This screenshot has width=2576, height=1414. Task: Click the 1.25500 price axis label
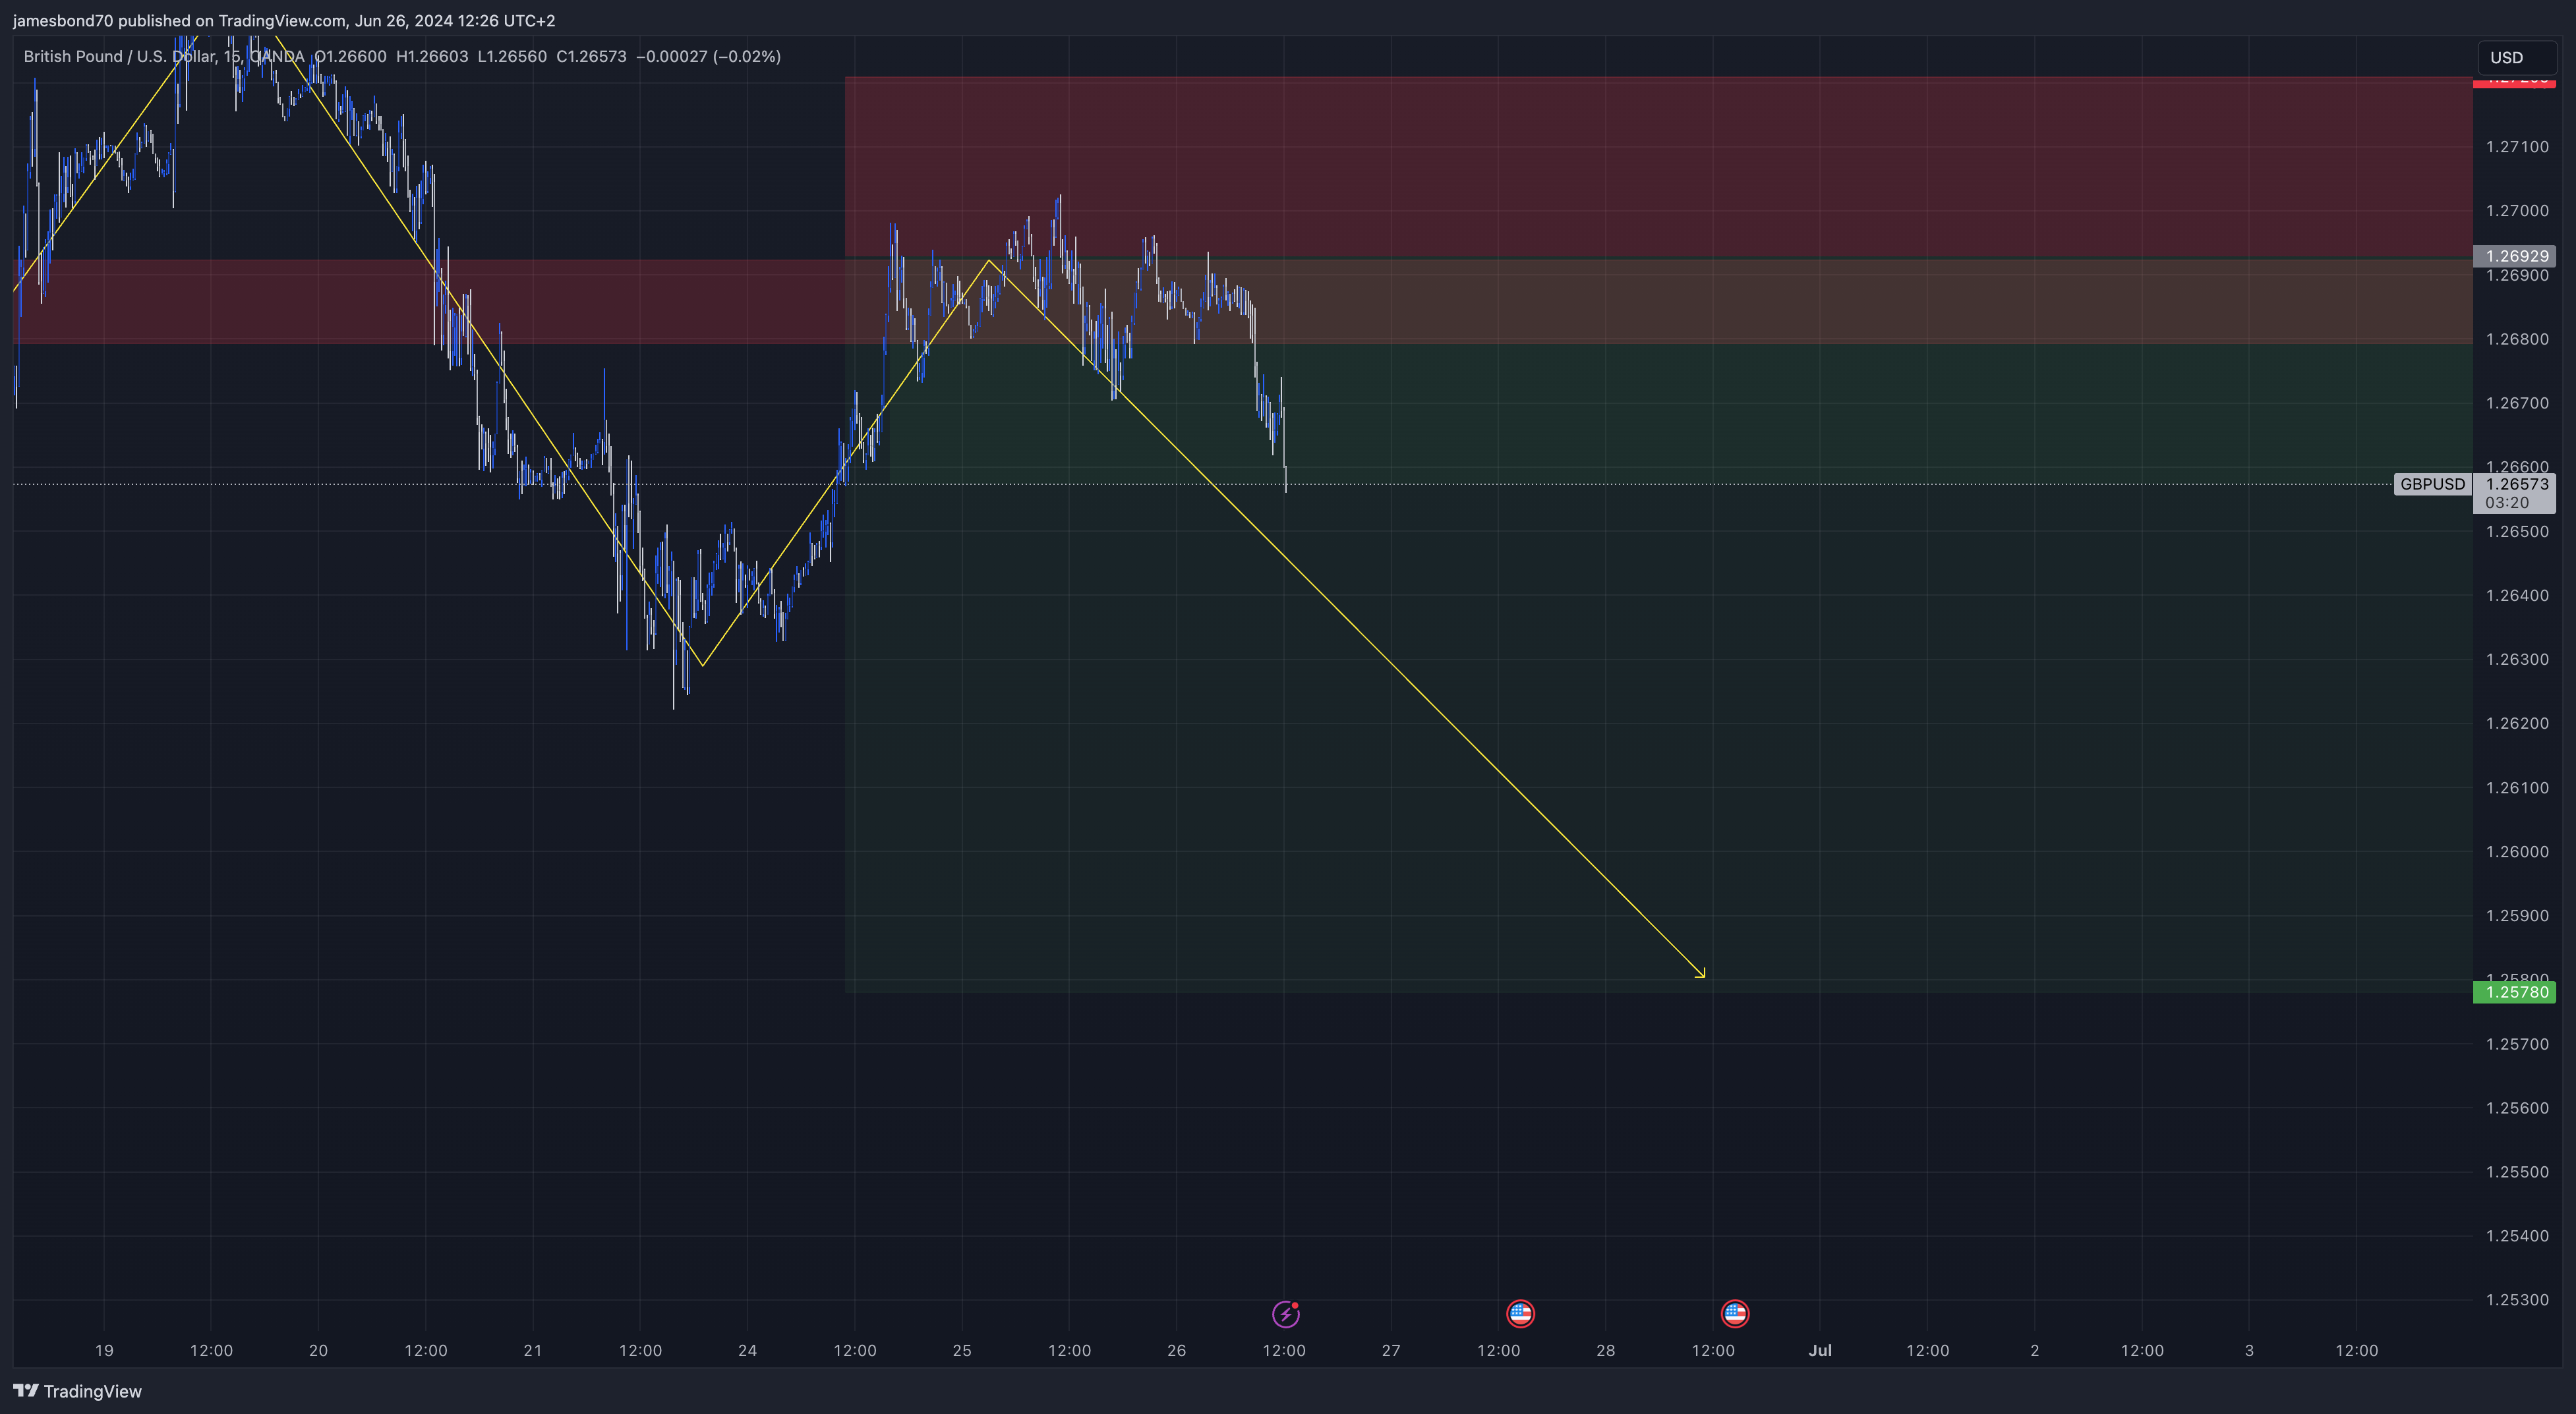tap(2517, 1172)
